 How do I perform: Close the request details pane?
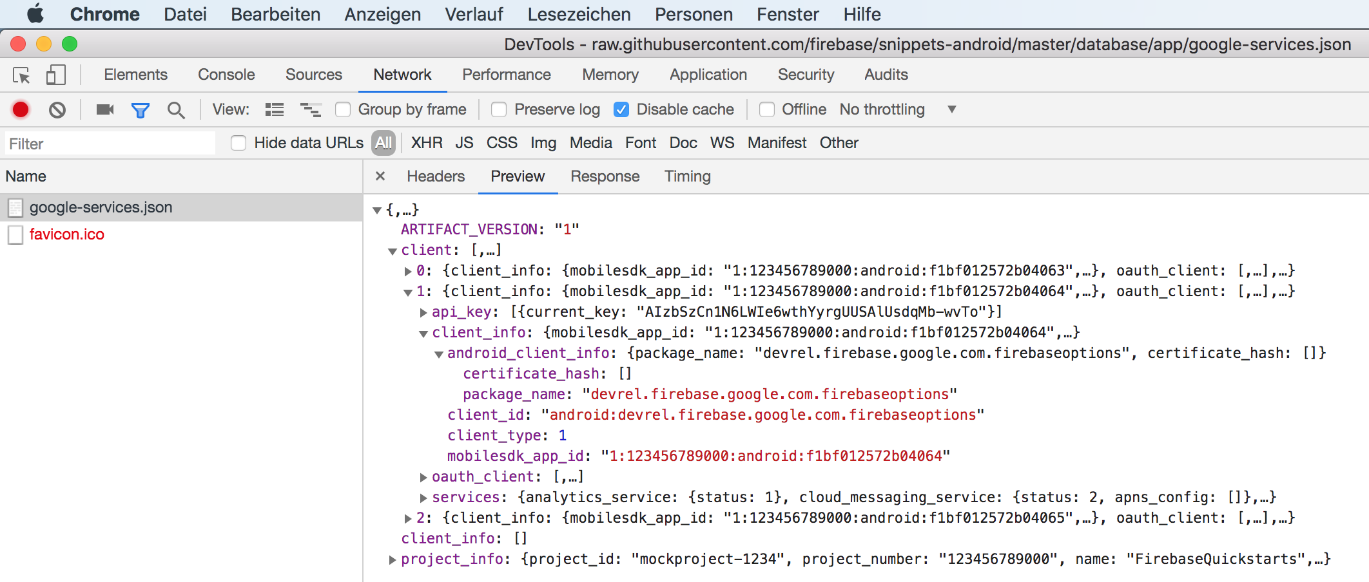tap(380, 176)
